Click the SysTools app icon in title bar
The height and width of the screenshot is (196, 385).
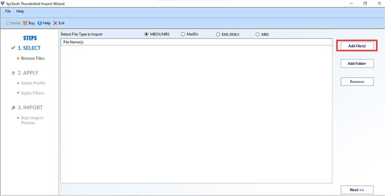(3, 4)
